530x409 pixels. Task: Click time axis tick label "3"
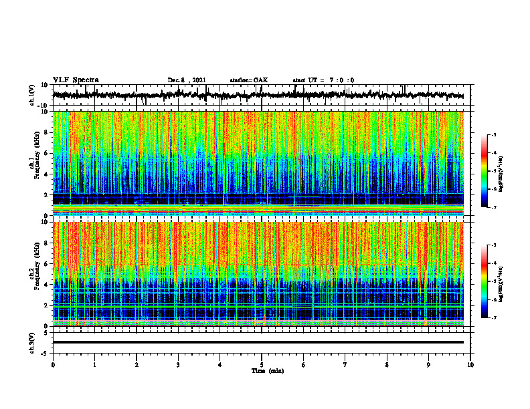click(x=178, y=365)
